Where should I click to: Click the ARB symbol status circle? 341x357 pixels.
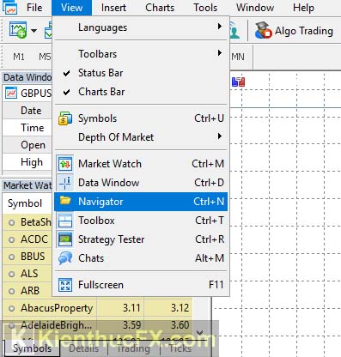click(11, 291)
